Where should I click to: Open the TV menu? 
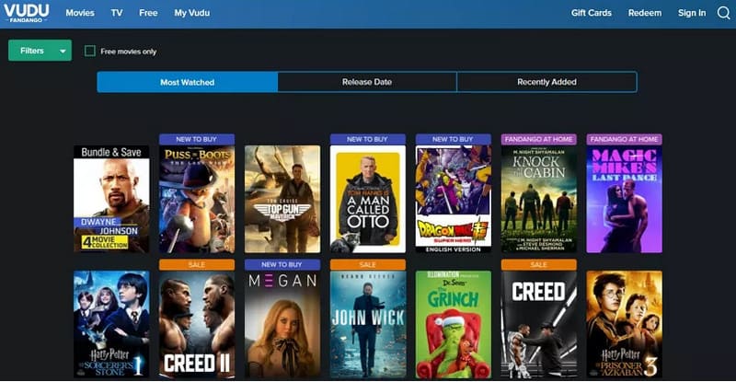pos(117,13)
